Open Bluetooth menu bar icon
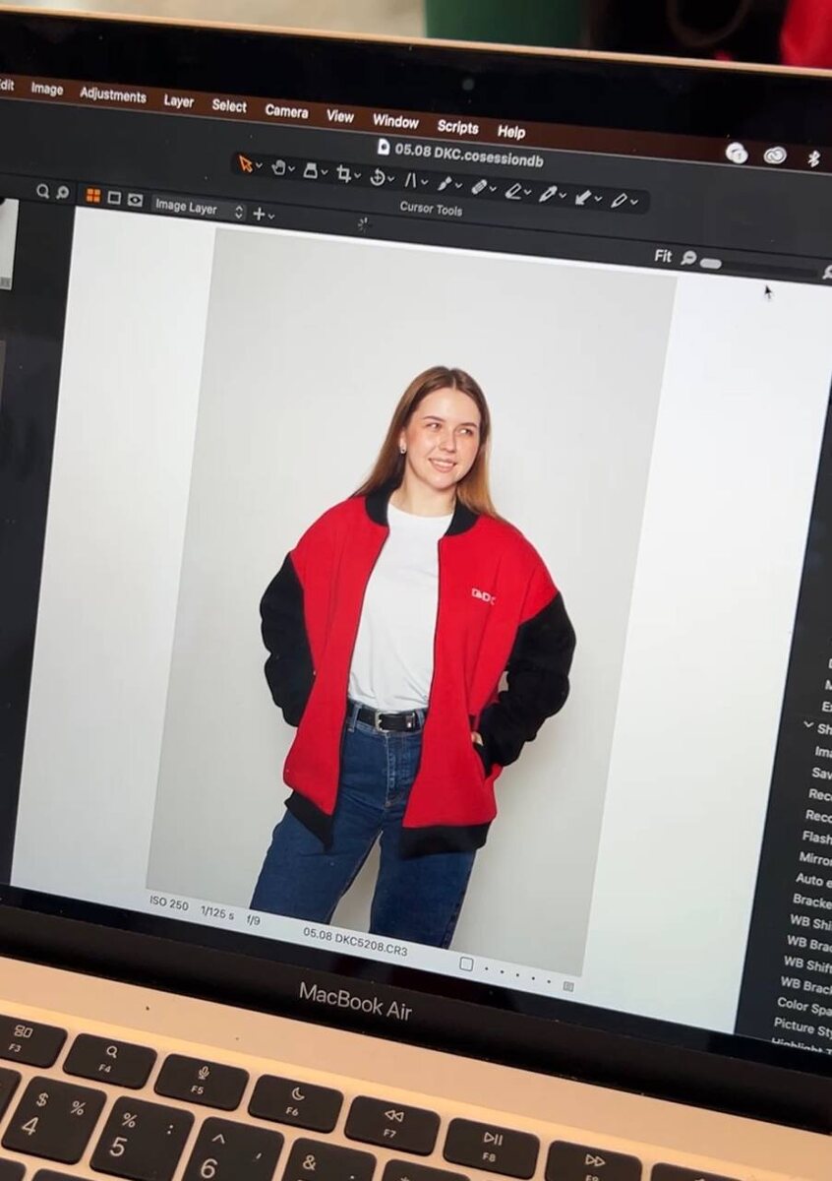 pos(814,158)
